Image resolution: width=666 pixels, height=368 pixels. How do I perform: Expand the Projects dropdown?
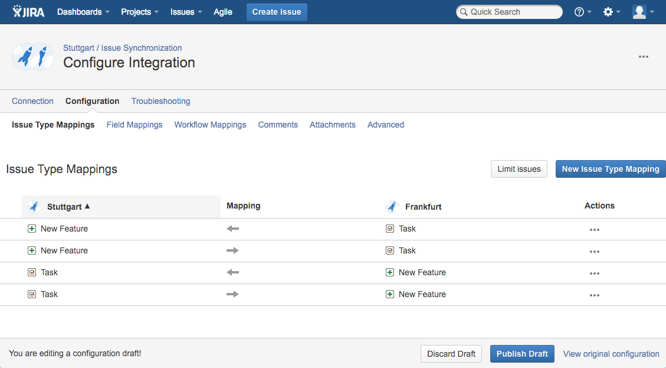[x=140, y=12]
